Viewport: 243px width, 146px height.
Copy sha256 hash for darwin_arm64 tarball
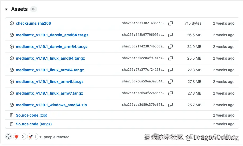click(x=171, y=47)
